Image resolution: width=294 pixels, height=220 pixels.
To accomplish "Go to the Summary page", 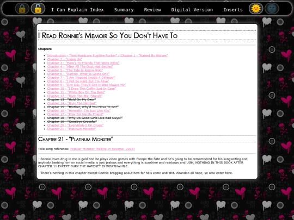I will 124,10.
